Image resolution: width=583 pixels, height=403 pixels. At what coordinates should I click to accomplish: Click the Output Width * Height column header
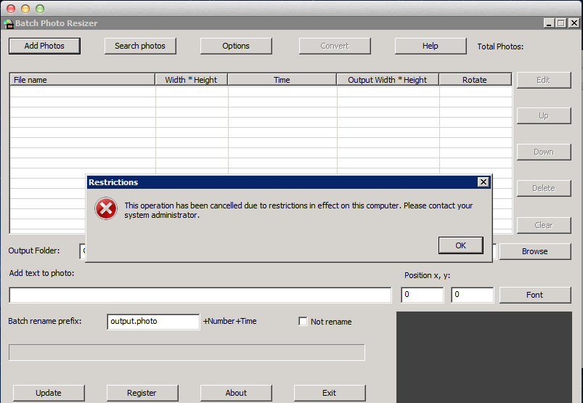(388, 80)
